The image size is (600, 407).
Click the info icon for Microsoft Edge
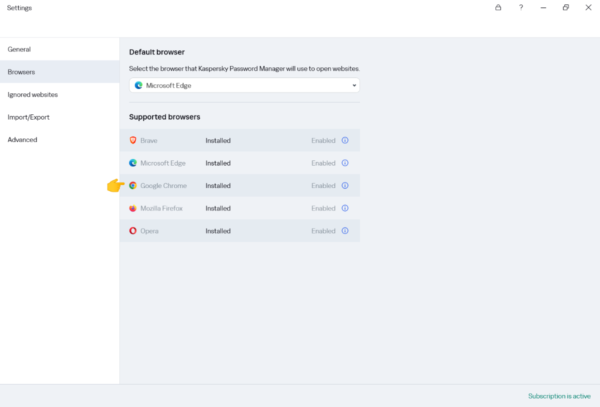point(345,163)
